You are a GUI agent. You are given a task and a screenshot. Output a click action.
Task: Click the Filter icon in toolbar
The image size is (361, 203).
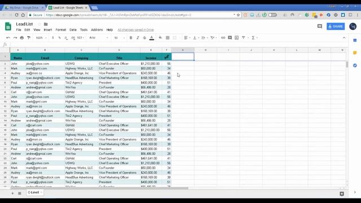243,38
